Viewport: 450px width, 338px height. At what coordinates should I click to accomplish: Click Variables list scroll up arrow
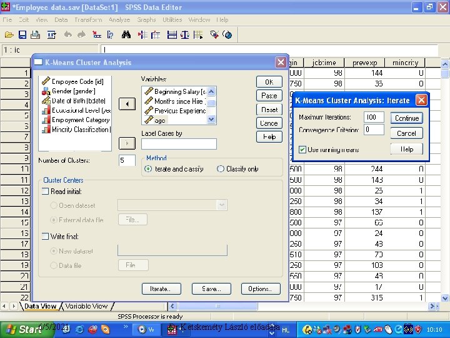(211, 91)
